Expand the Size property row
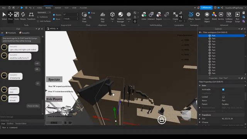The height and width of the screenshot is (139, 247). tap(200, 119)
